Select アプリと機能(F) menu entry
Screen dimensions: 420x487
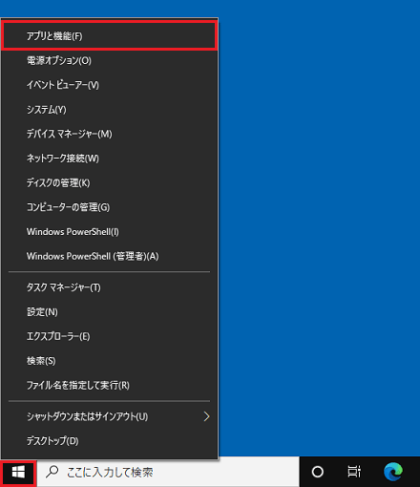[x=110, y=36]
